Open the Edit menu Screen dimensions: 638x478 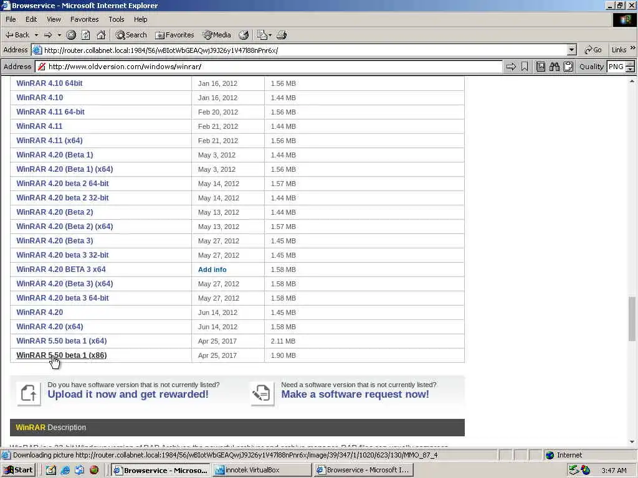pyautogui.click(x=31, y=19)
